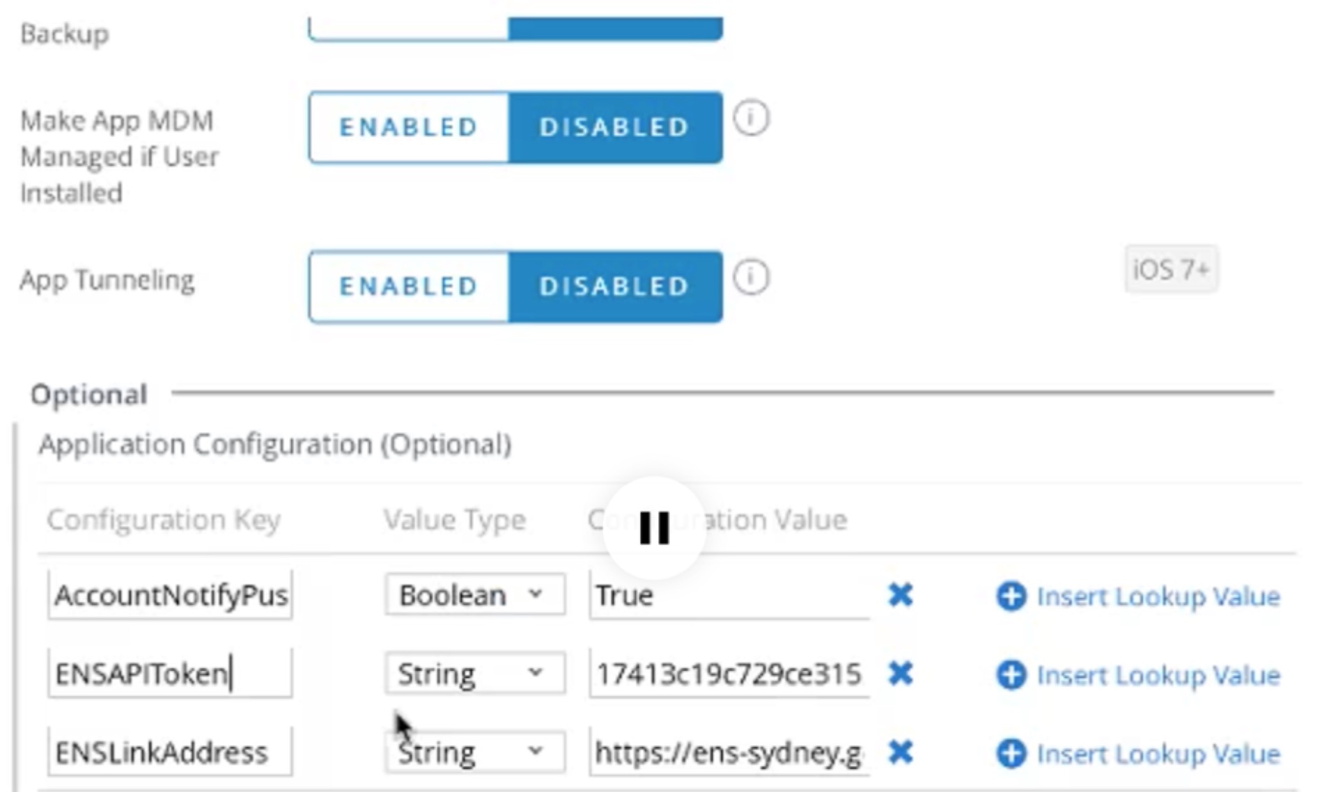The width and height of the screenshot is (1322, 792).
Task: Click Insert Lookup Value for ENSLinkAddress
Action: click(x=1158, y=754)
